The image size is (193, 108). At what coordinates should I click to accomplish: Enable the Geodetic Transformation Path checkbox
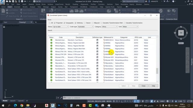coord(101,23)
